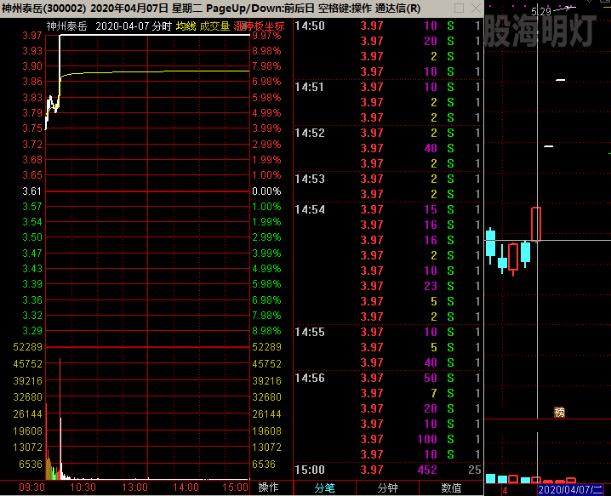Click the 5.29 price label in K-line chart

541,11
